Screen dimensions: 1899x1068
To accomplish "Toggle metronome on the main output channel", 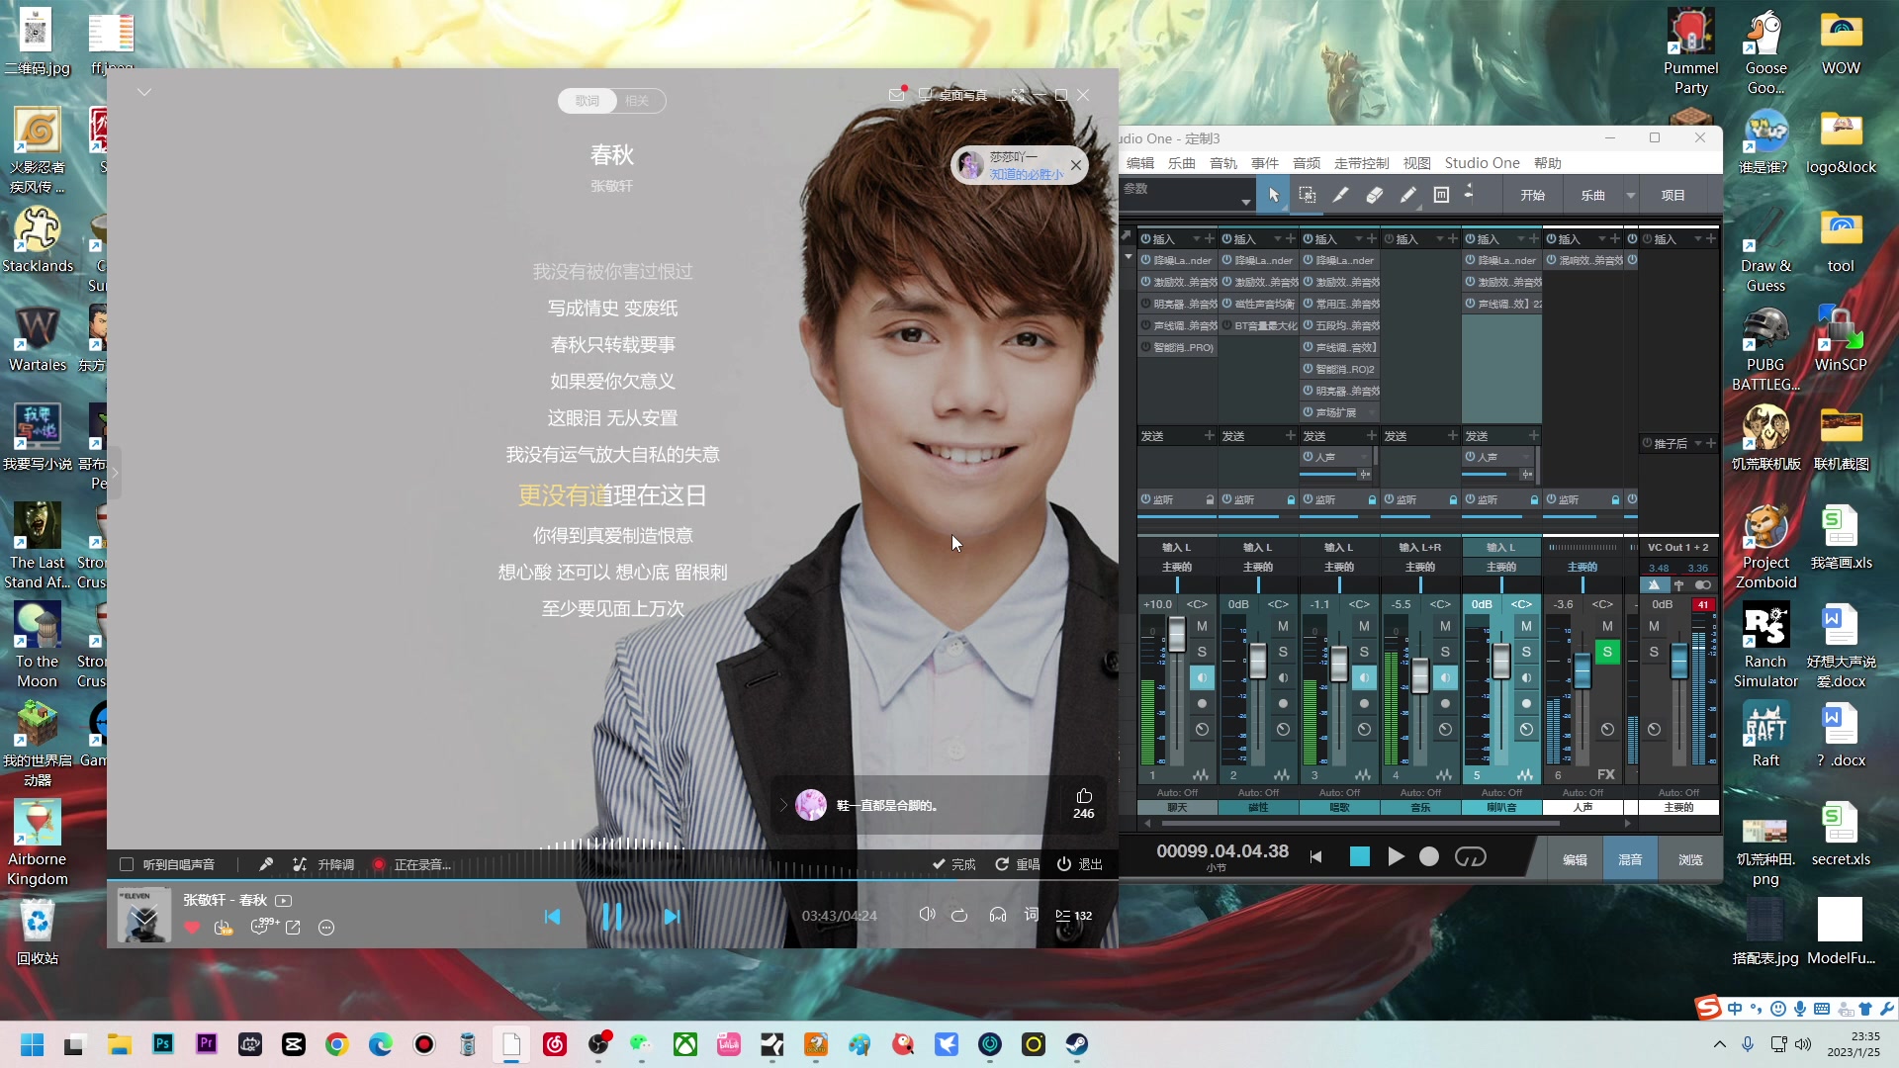I will 1655,584.
